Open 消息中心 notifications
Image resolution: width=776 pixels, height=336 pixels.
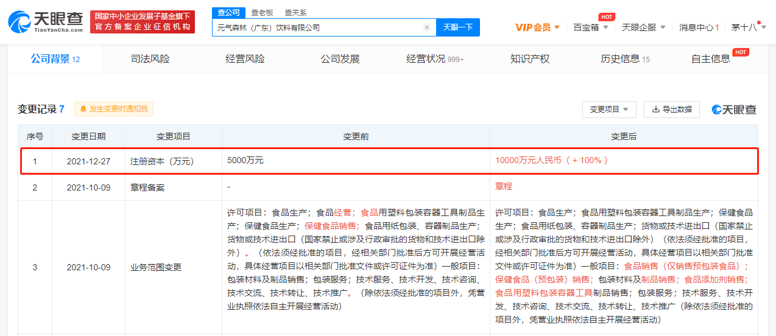pyautogui.click(x=699, y=27)
